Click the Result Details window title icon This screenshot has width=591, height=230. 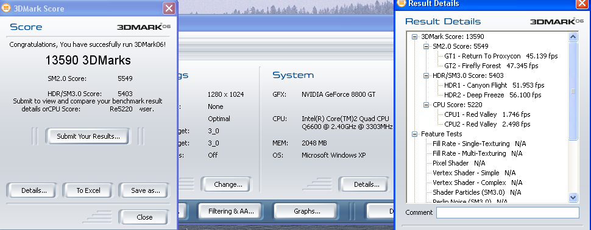pyautogui.click(x=402, y=4)
